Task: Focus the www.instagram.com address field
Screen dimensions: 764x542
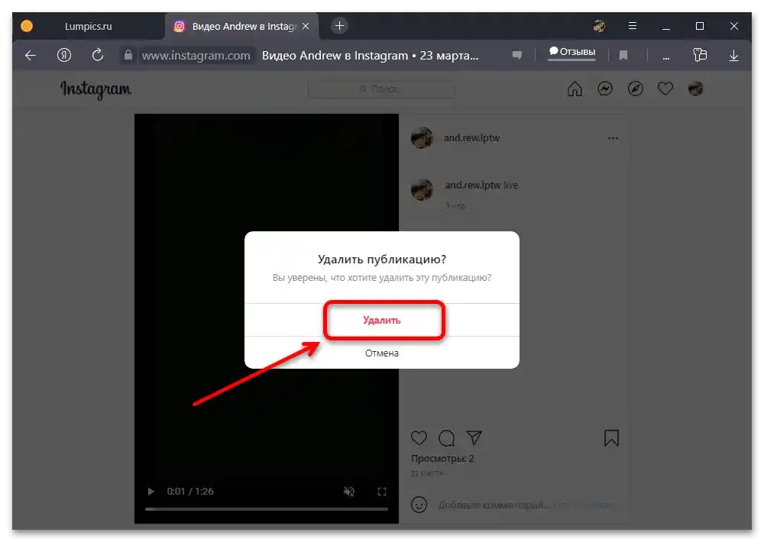Action: pyautogui.click(x=196, y=56)
